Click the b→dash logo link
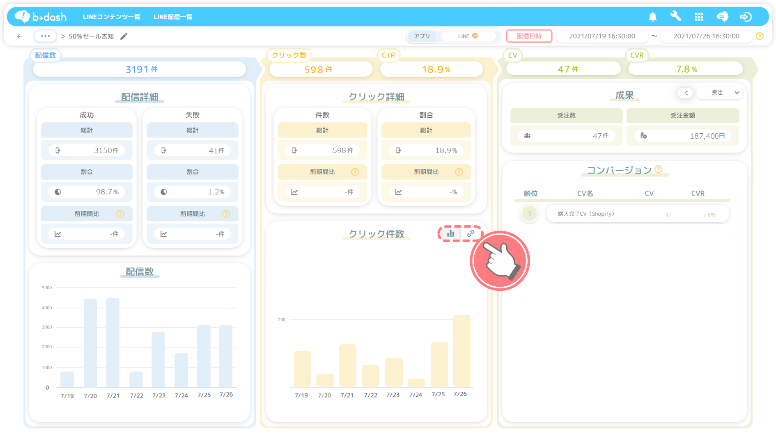This screenshot has width=776, height=436. click(41, 17)
